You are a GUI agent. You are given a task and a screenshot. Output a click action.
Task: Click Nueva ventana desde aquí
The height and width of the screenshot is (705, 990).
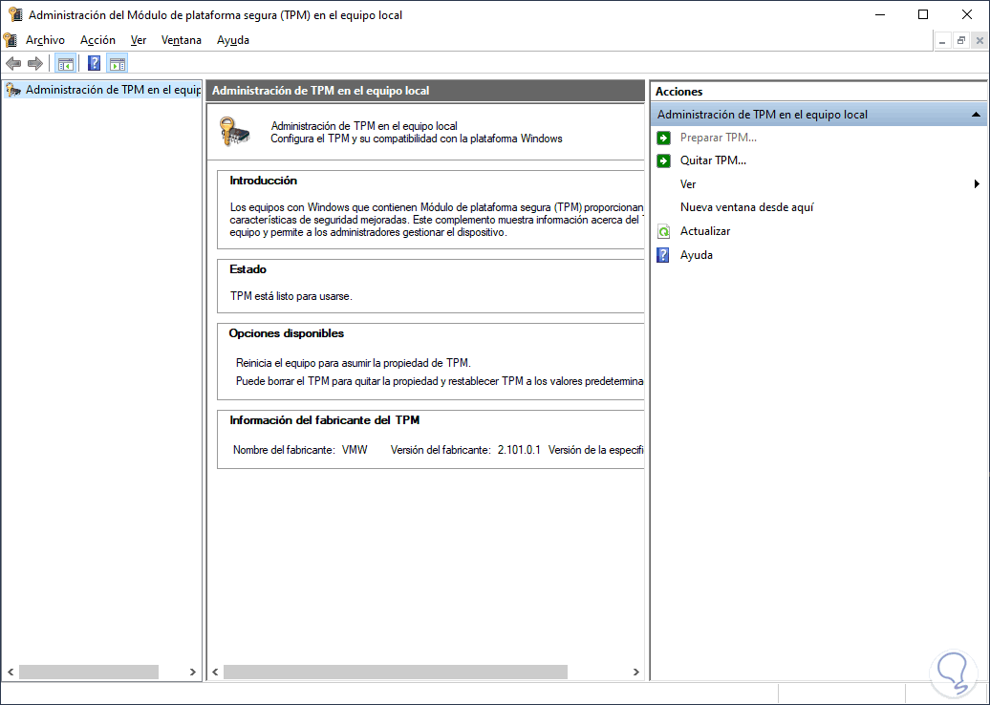(x=747, y=207)
